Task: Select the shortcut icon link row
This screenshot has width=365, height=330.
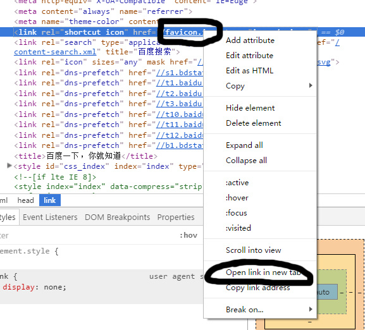Action: pyautogui.click(x=101, y=32)
